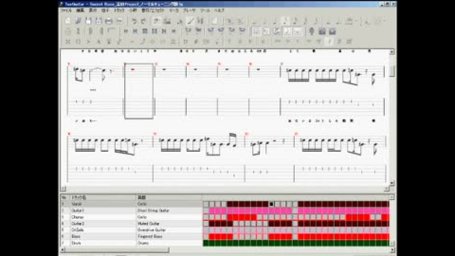Select the Guitar 2 track row
Screen dimensions: 455x256
point(131,223)
